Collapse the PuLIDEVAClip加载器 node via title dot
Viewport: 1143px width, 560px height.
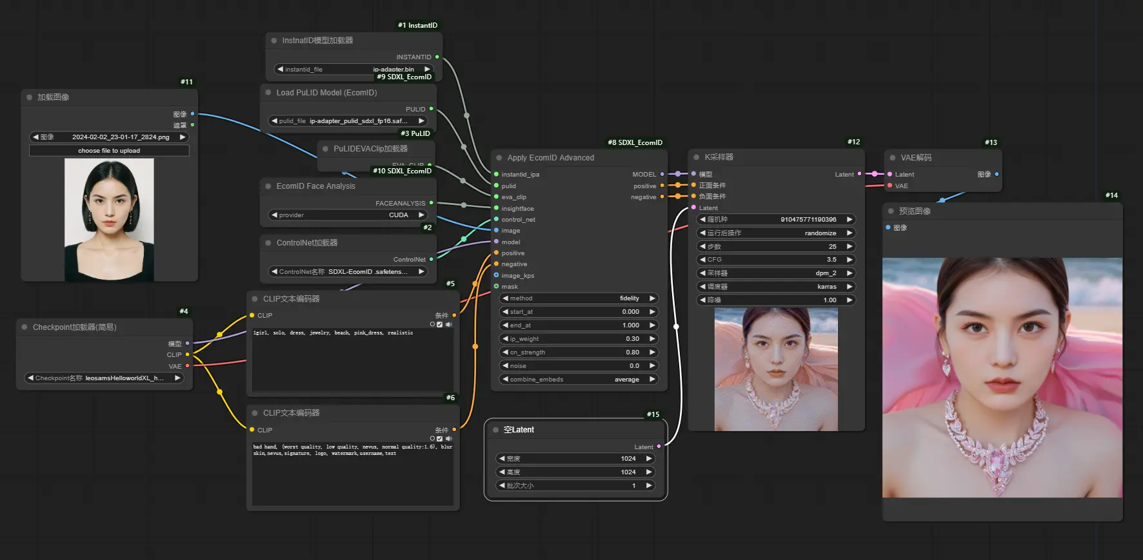pos(326,149)
